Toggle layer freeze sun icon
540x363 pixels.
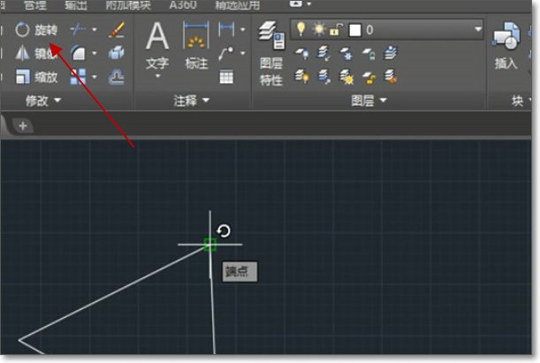[318, 30]
